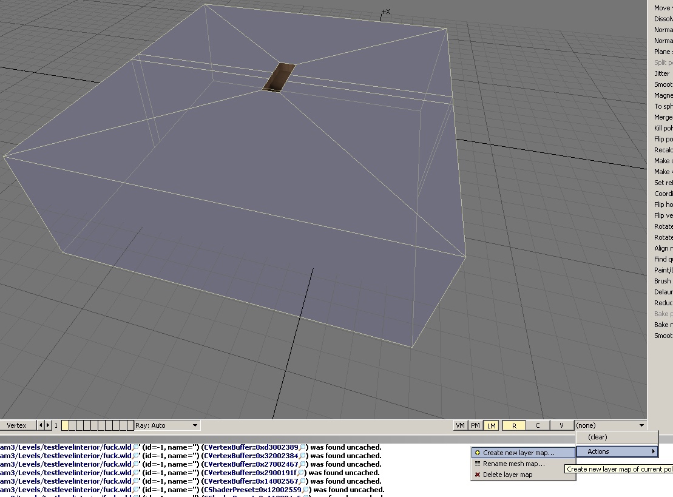Image resolution: width=673 pixels, height=497 pixels.
Task: Click the Kill polygons tool
Action: coord(663,128)
